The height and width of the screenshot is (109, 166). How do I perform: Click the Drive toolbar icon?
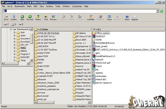tap(6, 18)
